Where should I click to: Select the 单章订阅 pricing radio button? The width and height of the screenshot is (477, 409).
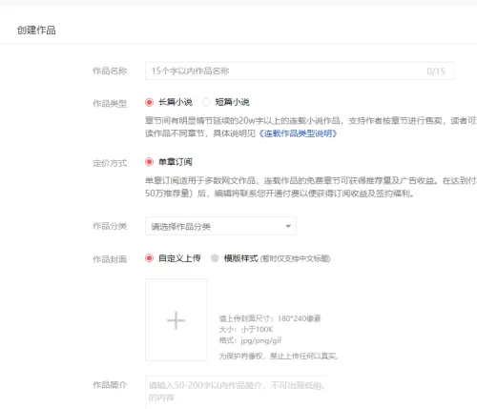[x=149, y=162]
